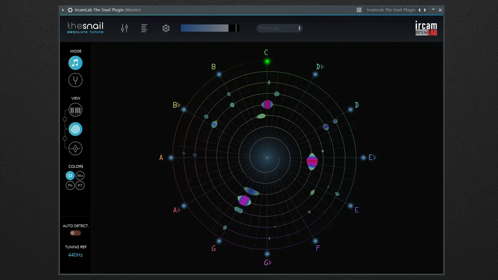This screenshot has height=280, width=498.
Task: Select the PT color scheme
Action: (80, 186)
